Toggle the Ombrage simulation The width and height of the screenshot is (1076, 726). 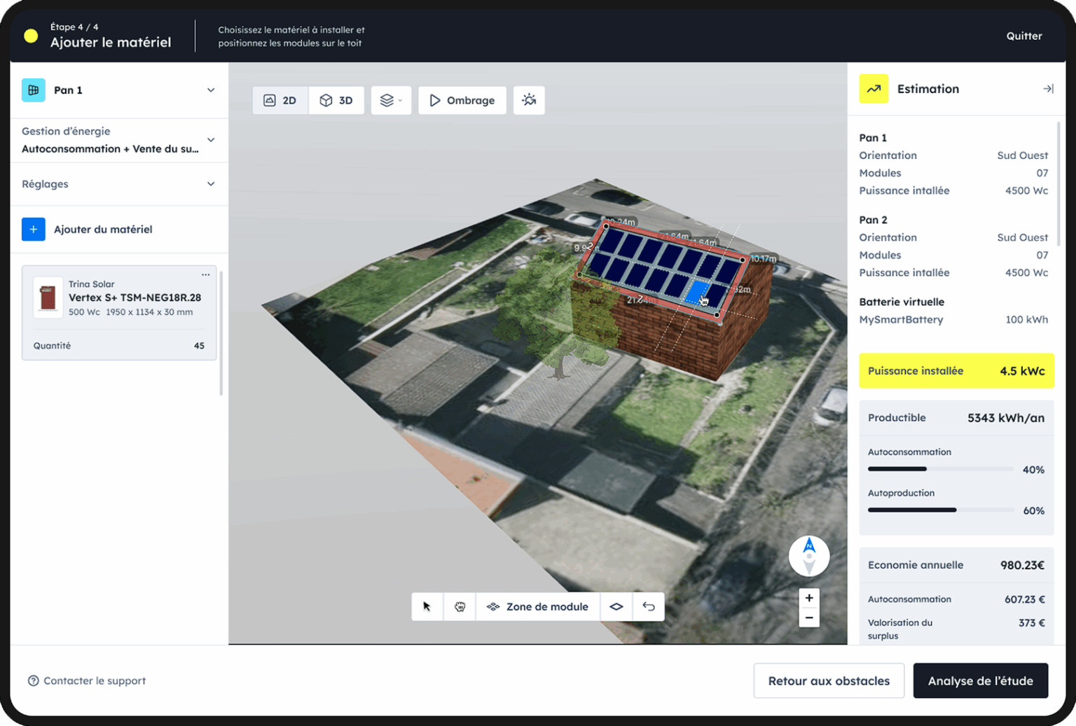coord(462,100)
